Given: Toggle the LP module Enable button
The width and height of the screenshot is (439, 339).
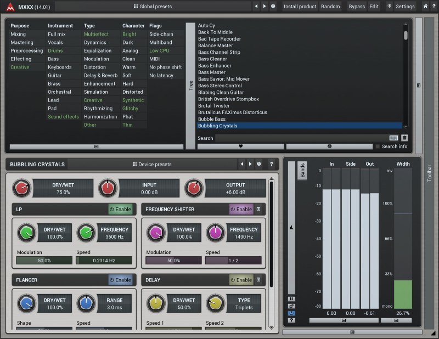Looking at the screenshot, I should pos(121,209).
